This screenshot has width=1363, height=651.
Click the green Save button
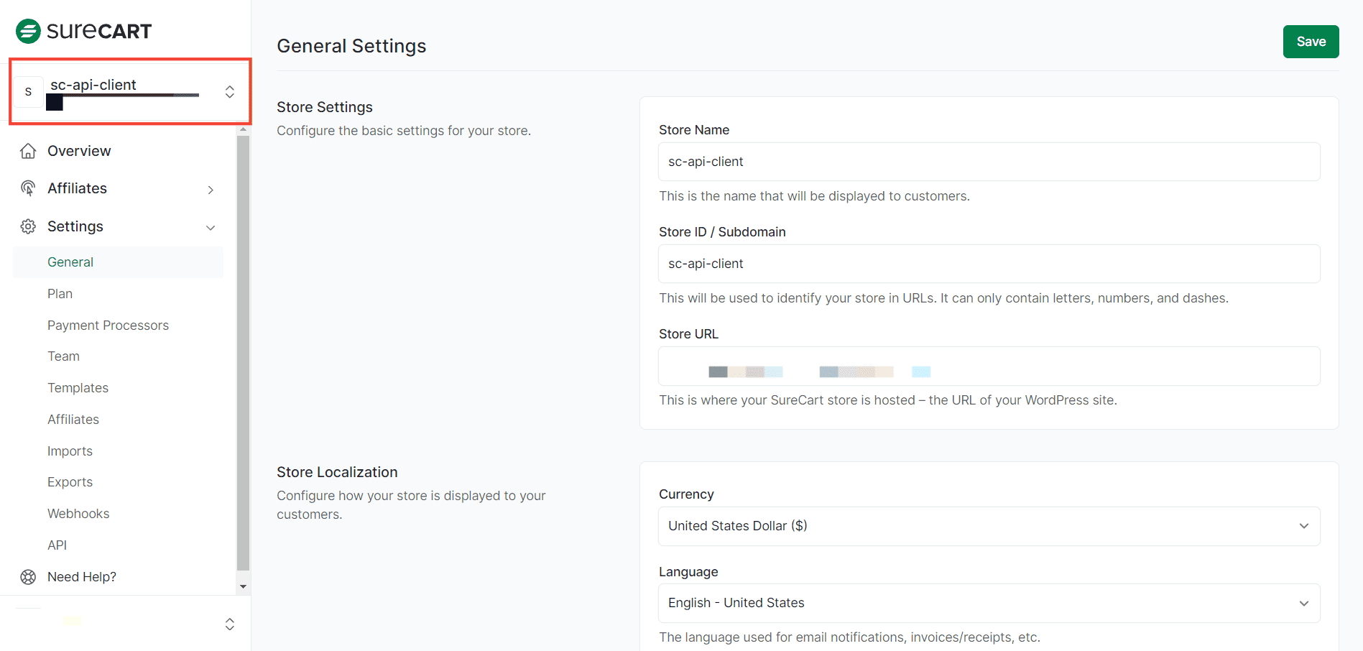tap(1311, 42)
